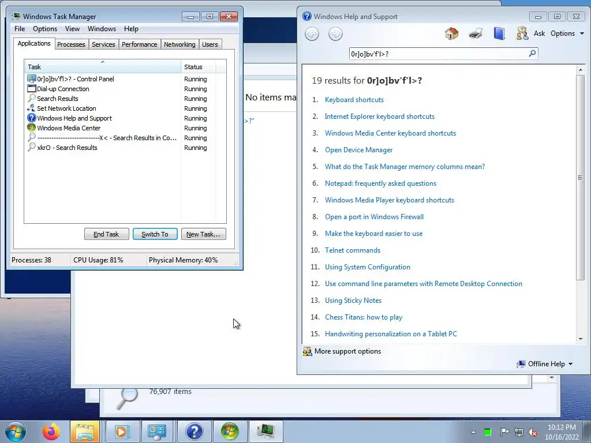Open the Windows Start button

coord(16,431)
